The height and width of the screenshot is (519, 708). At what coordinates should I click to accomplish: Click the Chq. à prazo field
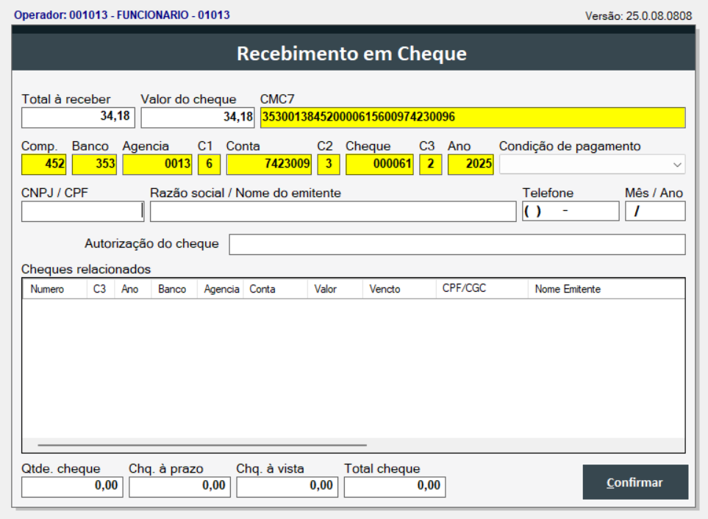click(179, 487)
